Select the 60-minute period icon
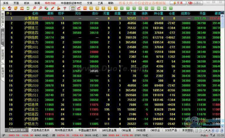Image resolution: width=225 pixels, height=138 pixels. (152, 8)
